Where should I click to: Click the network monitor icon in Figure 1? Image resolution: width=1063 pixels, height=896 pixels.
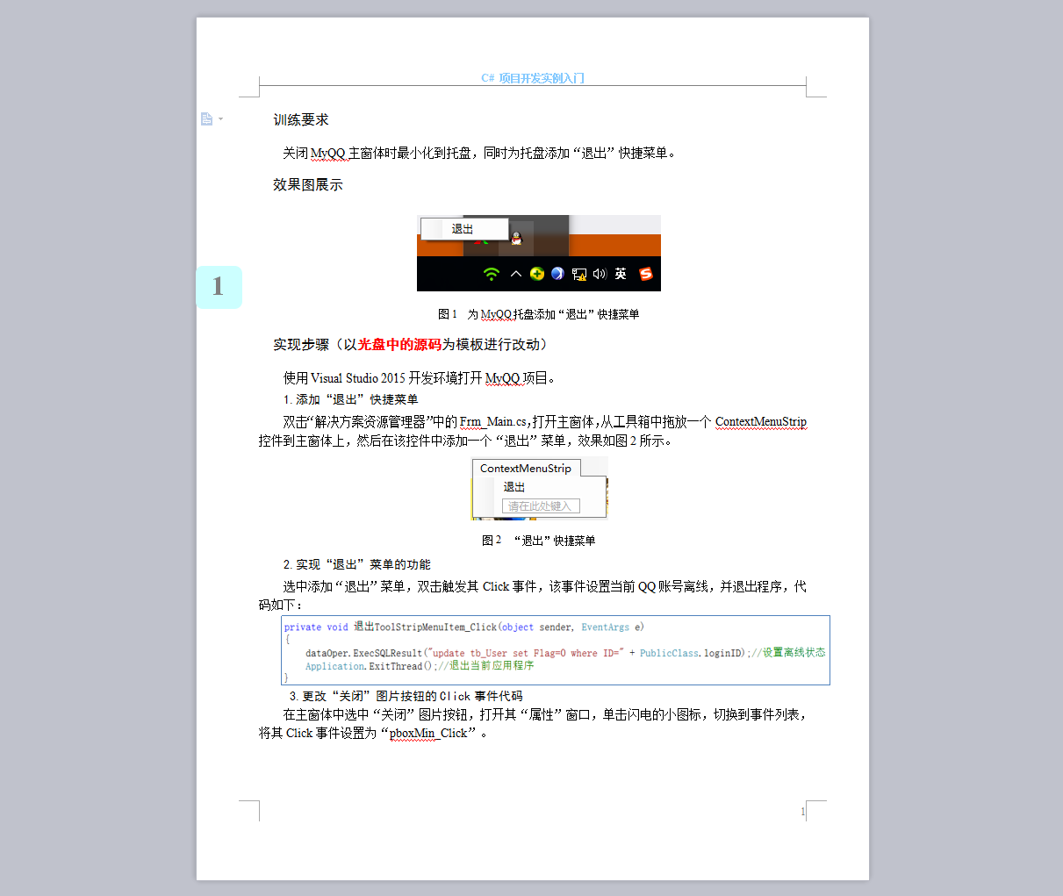pos(579,274)
